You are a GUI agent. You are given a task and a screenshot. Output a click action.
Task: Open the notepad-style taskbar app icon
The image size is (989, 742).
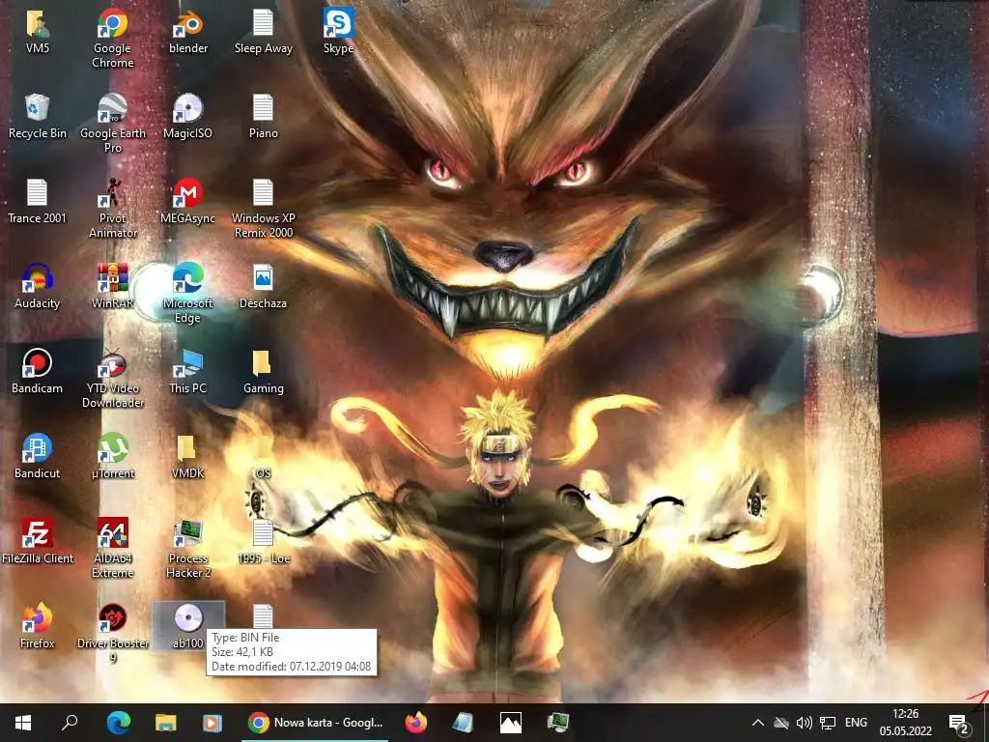[x=463, y=723]
